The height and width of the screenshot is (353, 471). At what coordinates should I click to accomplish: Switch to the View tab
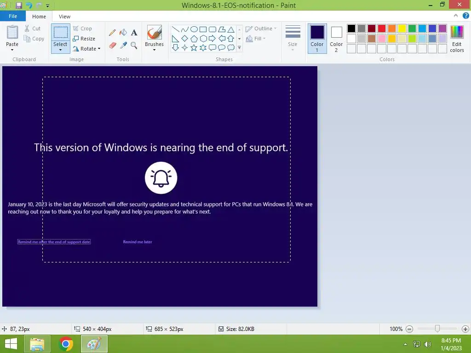coord(64,17)
